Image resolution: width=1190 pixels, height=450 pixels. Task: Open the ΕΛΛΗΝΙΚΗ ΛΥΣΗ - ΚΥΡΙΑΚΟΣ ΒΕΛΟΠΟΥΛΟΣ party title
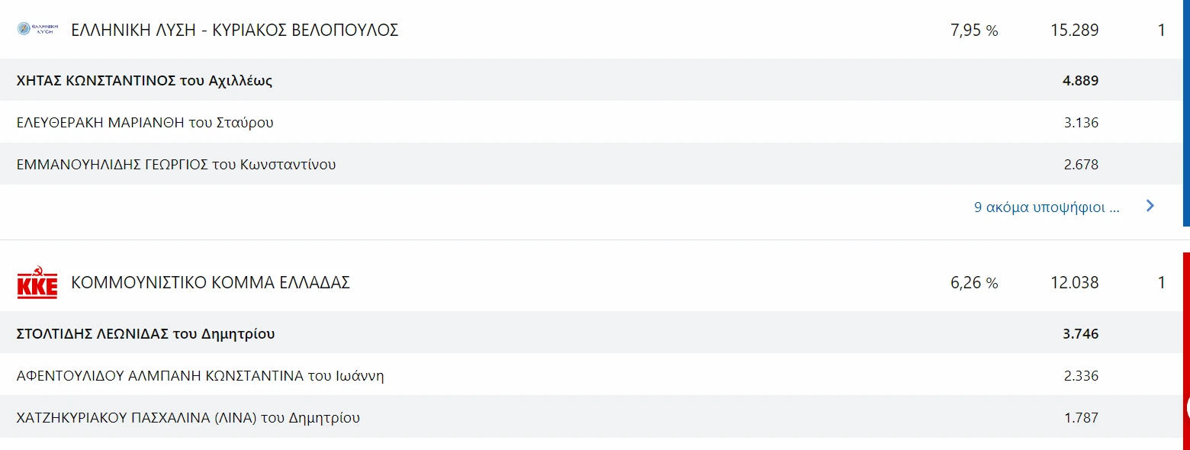click(x=235, y=31)
